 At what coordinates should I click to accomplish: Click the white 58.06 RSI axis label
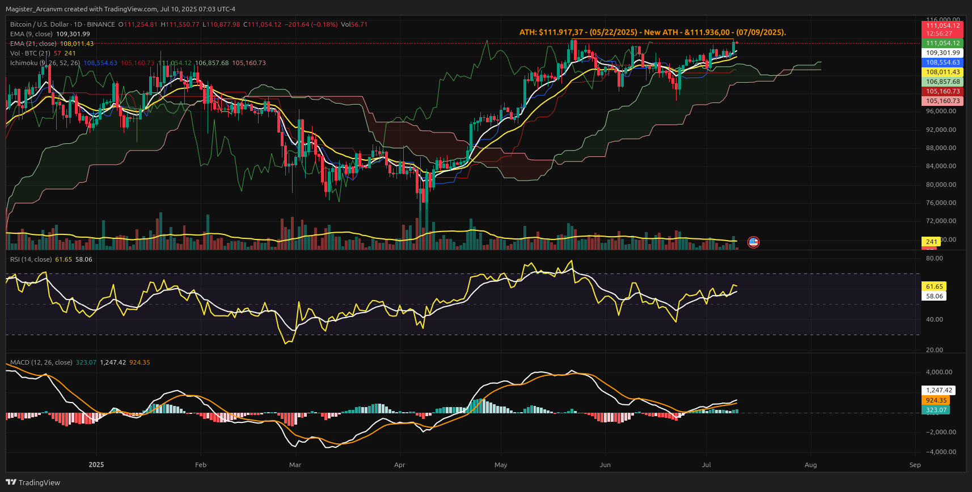[934, 296]
